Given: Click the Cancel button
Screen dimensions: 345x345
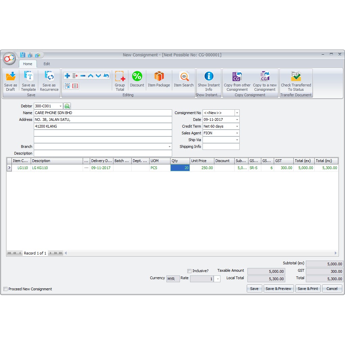Looking at the screenshot, I should 332,289.
